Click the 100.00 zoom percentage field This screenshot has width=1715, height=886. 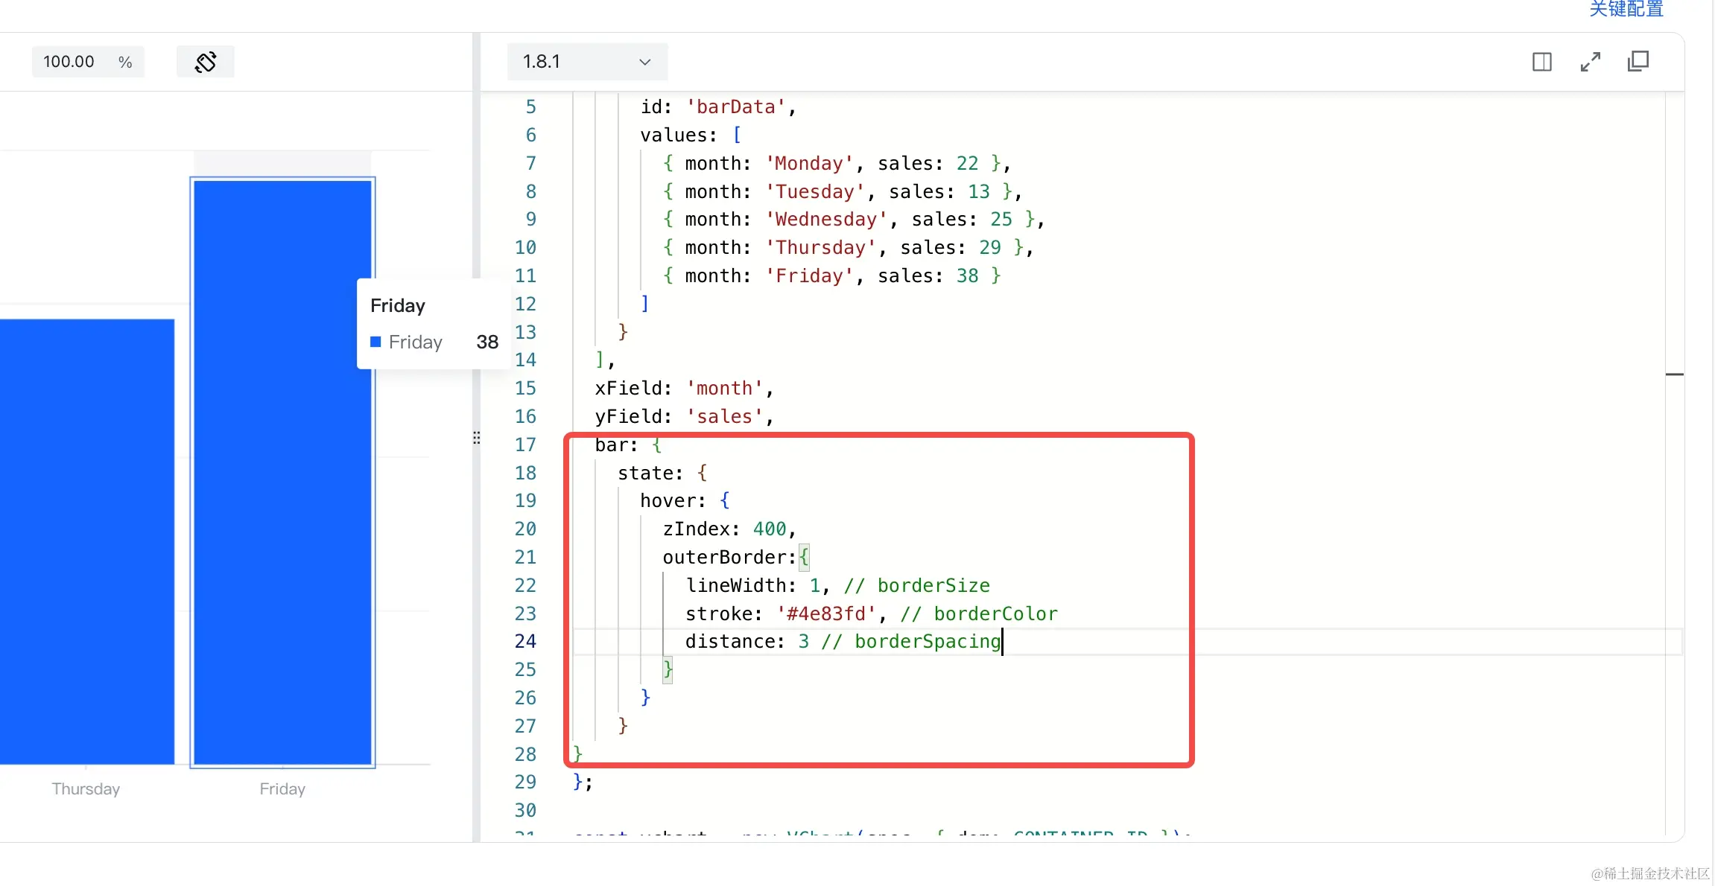[x=69, y=62]
